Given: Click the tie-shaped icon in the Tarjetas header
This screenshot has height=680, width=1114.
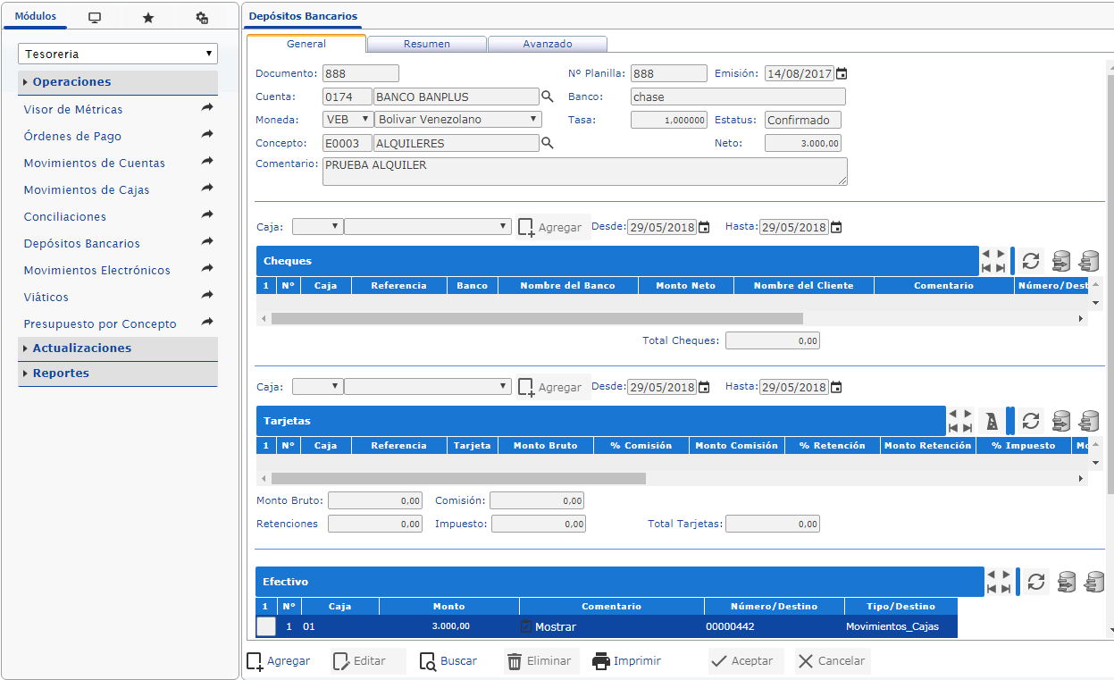Looking at the screenshot, I should click(992, 421).
